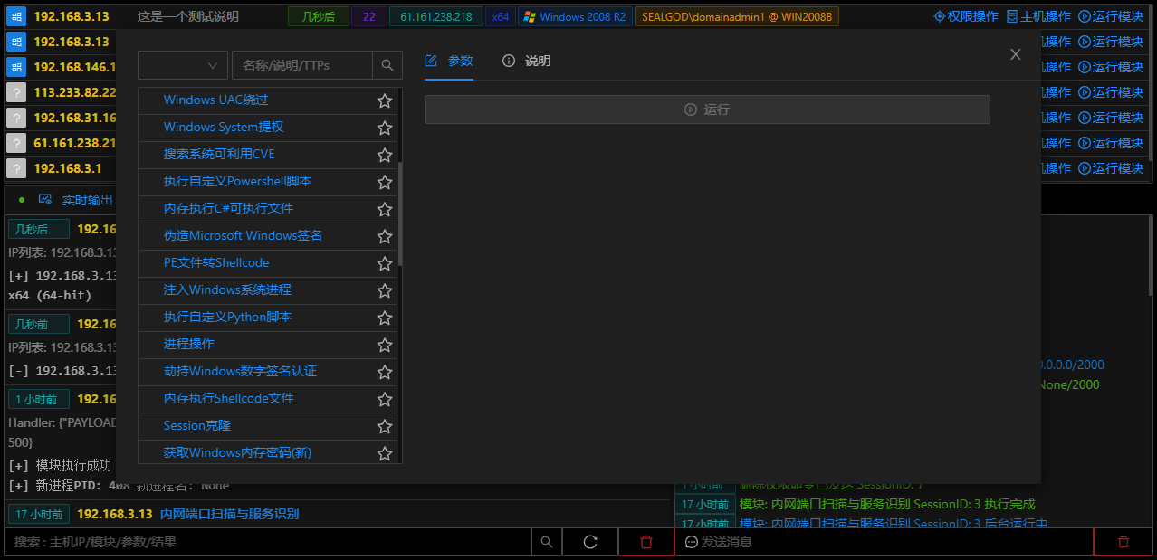1157x560 pixels.
Task: Click Windows icon of host with 这是一个测试说明
Action: pos(15,16)
